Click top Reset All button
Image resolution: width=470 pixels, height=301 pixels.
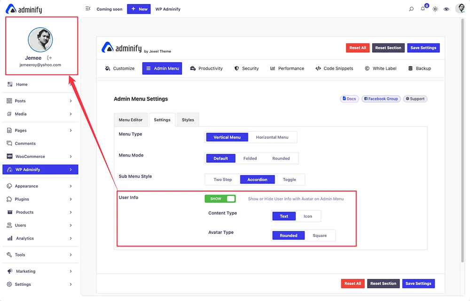[358, 48]
